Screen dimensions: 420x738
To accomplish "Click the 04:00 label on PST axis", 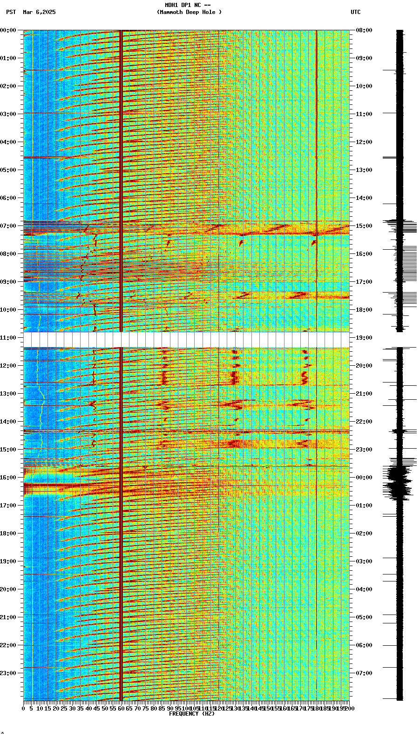I will [8, 142].
